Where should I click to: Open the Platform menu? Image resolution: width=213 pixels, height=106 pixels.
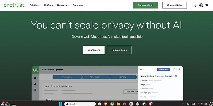point(48,5)
